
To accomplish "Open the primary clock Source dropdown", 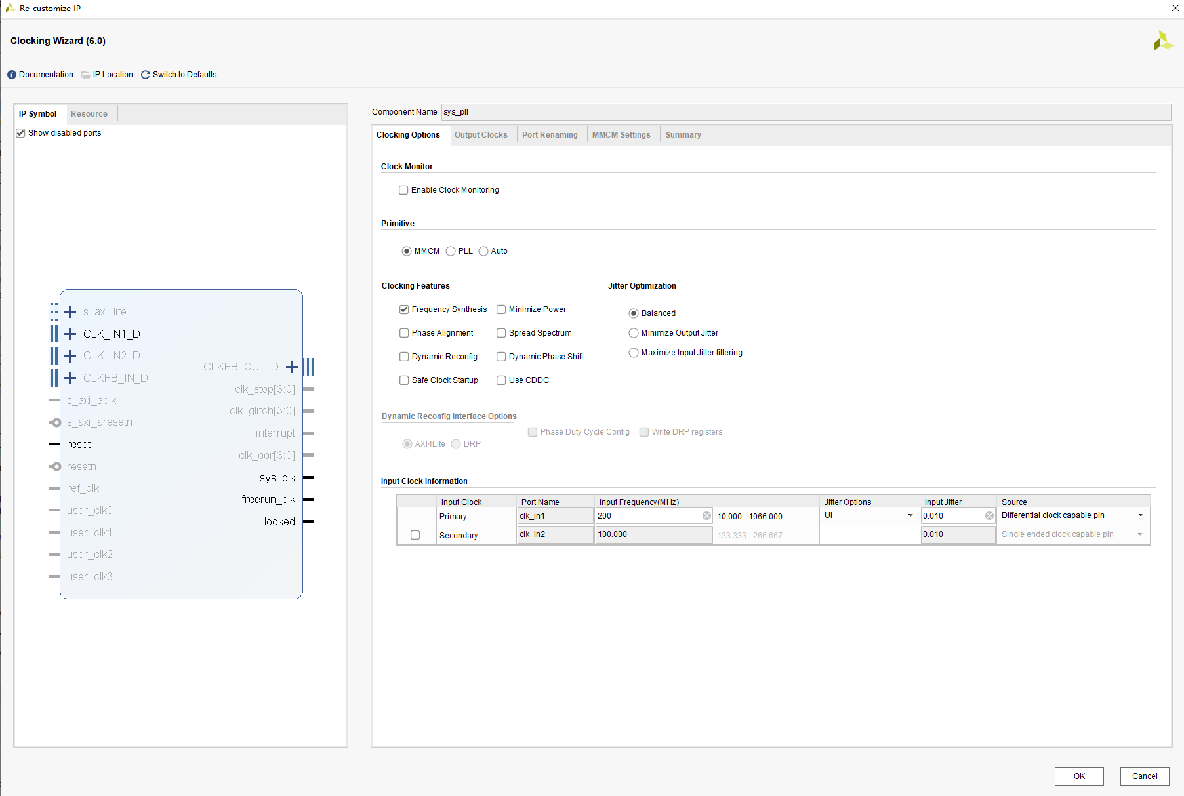I will coord(1073,516).
